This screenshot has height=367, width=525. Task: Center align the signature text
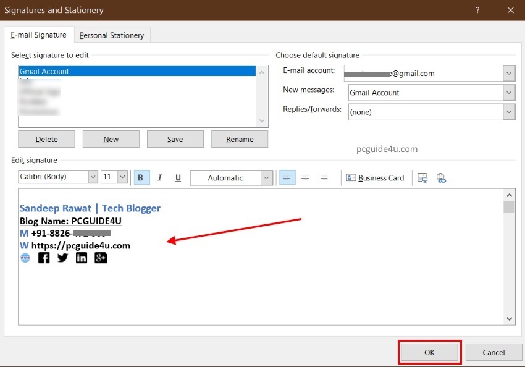(305, 178)
